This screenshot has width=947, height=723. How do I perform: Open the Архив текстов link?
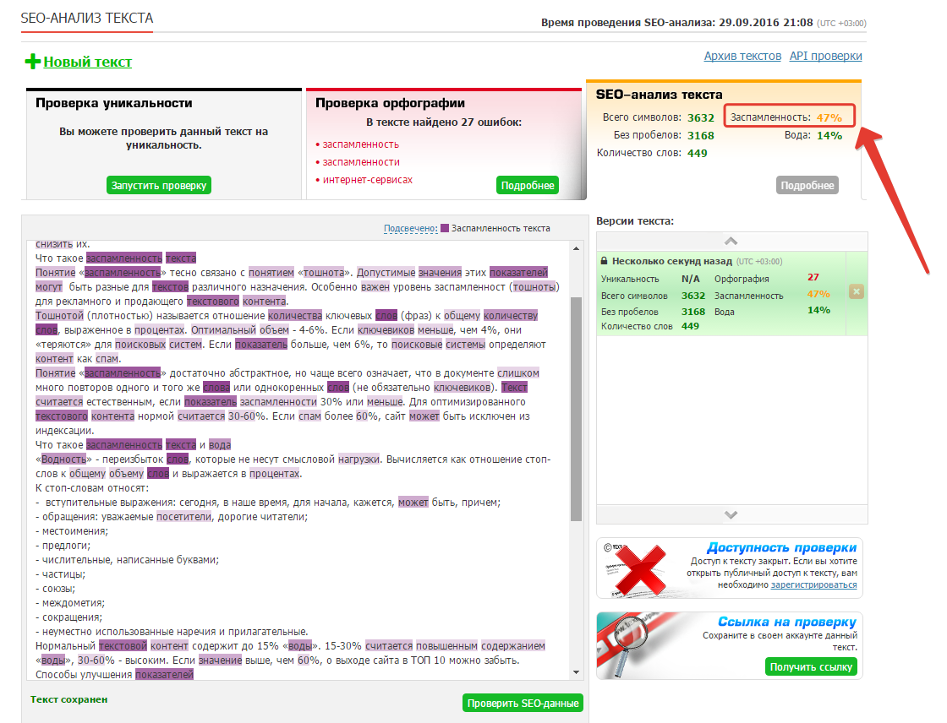click(742, 56)
